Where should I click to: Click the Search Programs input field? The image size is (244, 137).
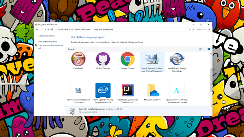[x=203, y=30]
